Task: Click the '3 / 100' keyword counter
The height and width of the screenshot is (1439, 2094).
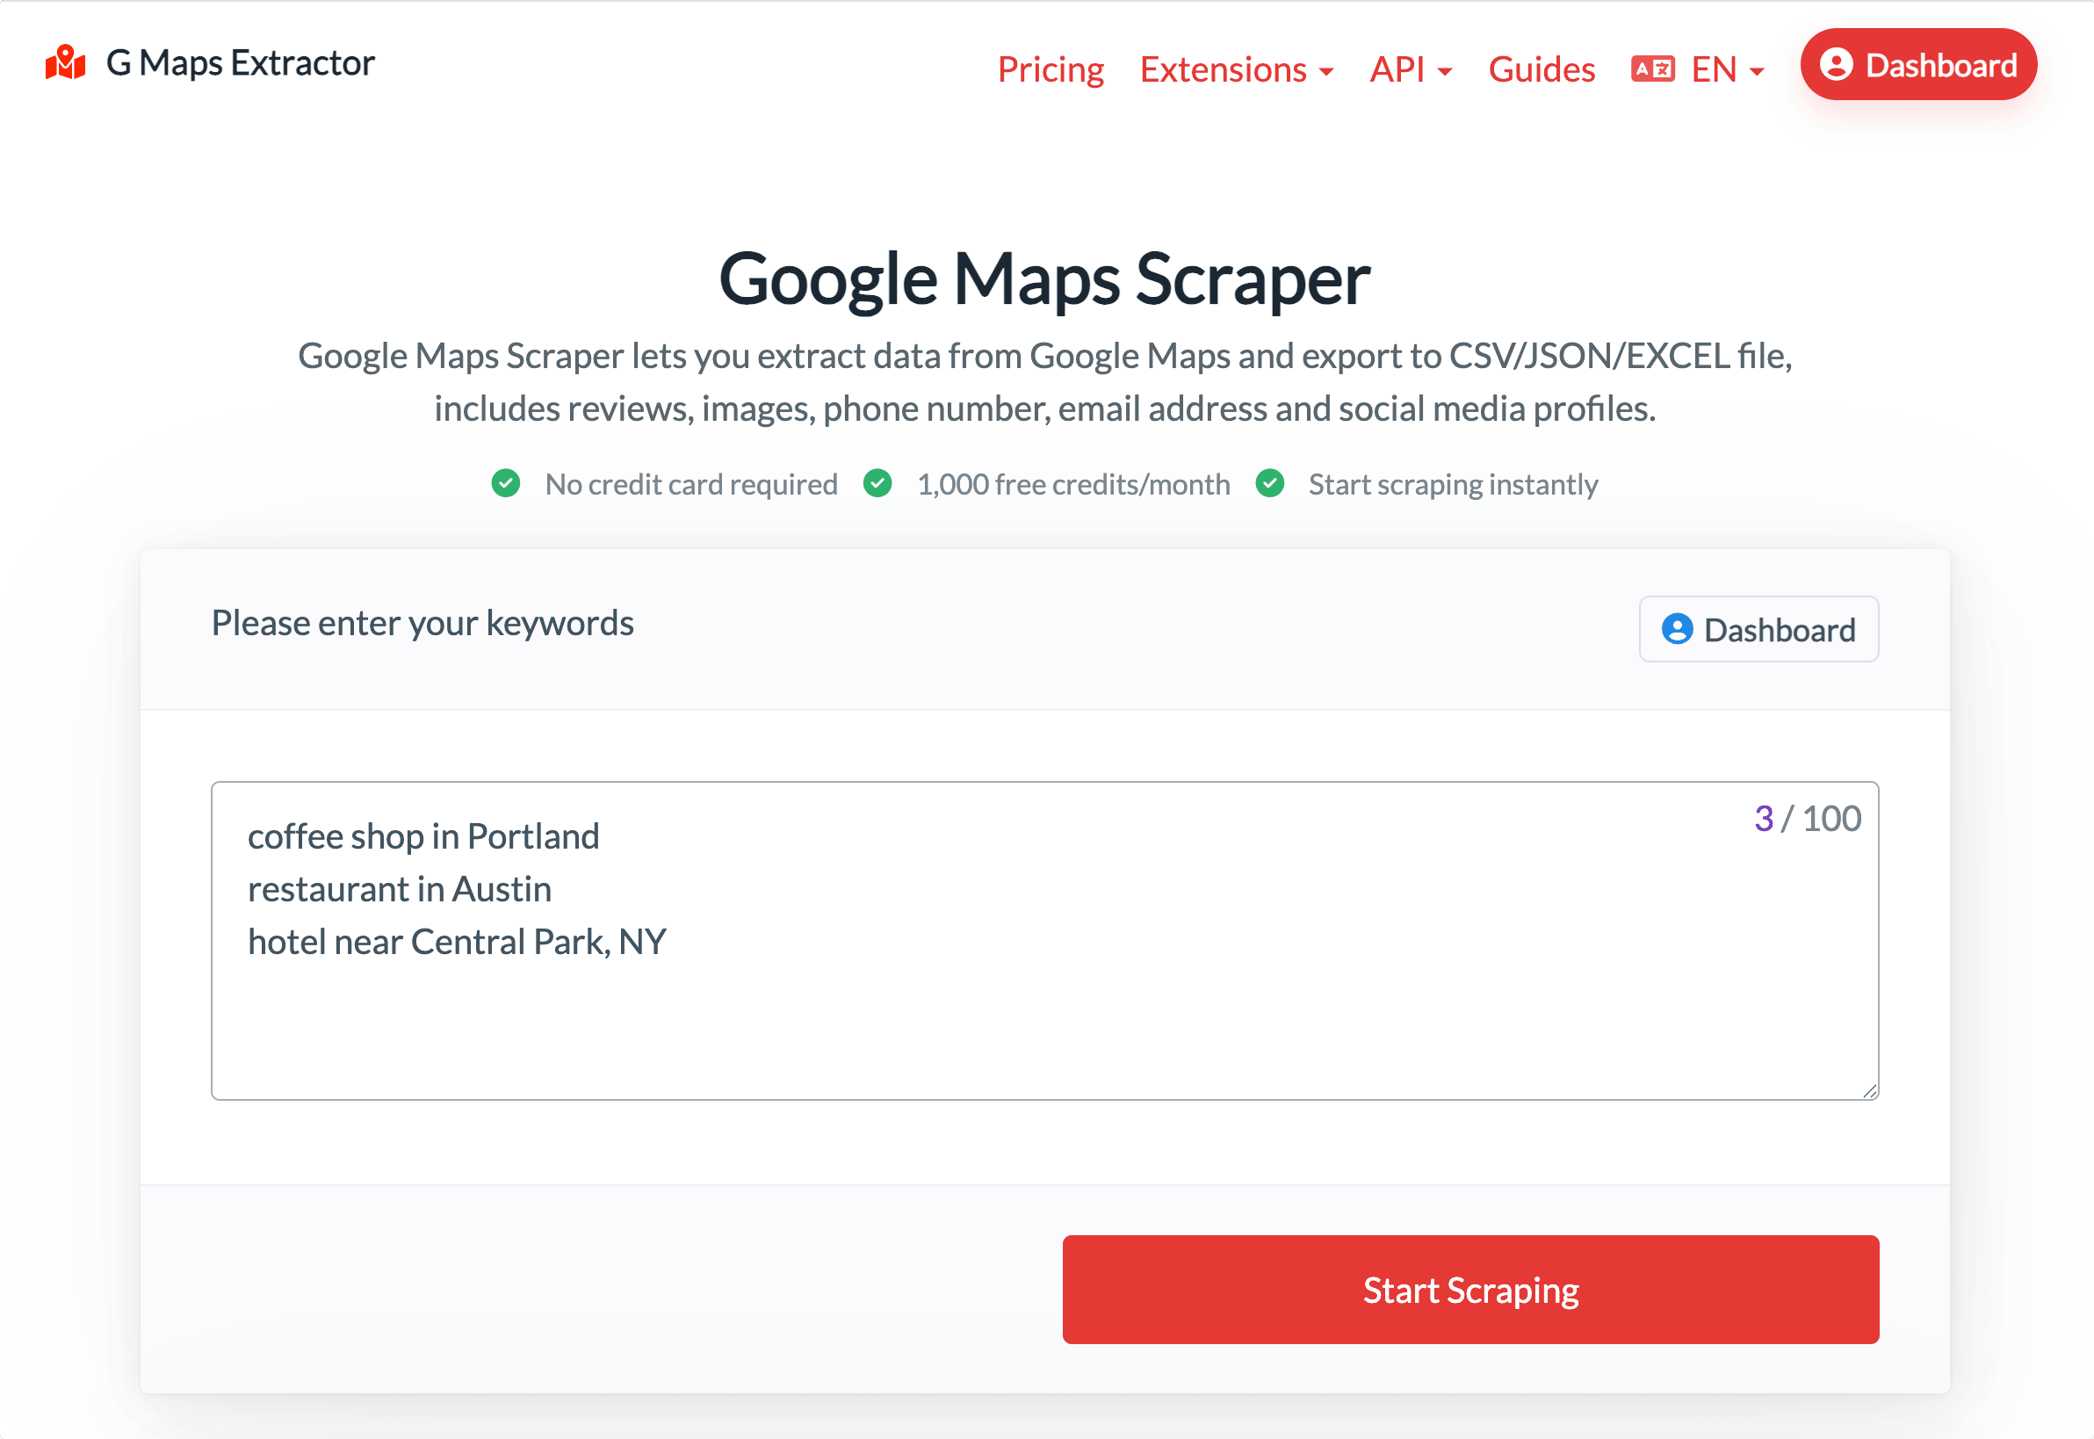Action: point(1808,818)
